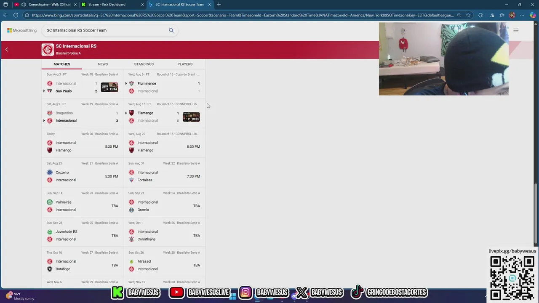Viewport: 539px width, 303px height.
Task: Click Fortaleza team crest icon
Action: tap(131, 180)
